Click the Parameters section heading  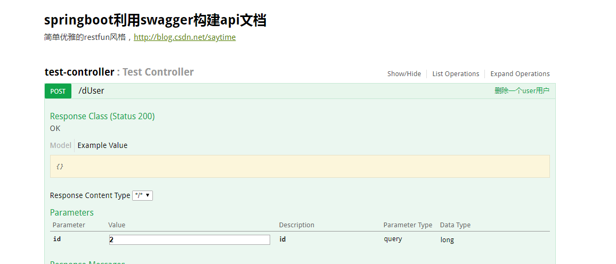(71, 212)
